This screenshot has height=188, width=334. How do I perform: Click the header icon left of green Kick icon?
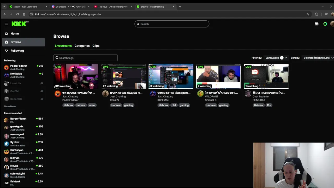317,24
